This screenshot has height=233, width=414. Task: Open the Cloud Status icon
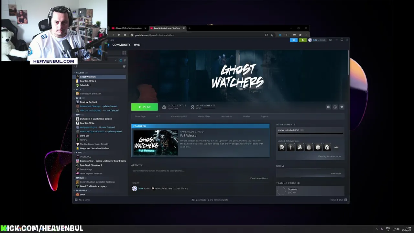coord(164,107)
